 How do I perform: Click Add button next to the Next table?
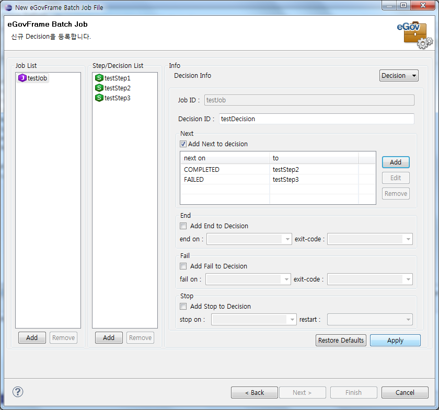click(x=396, y=162)
